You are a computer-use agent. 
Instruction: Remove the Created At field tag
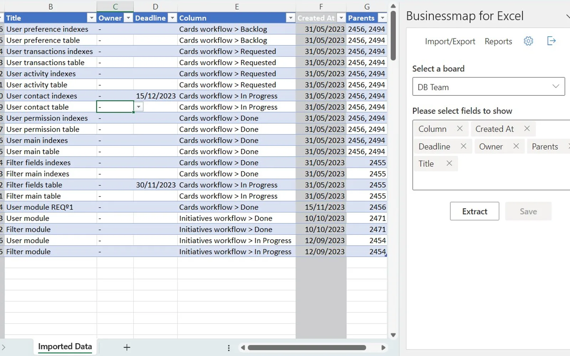(x=527, y=129)
